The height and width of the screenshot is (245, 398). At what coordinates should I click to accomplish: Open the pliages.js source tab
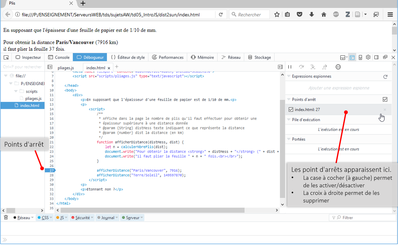(x=66, y=68)
